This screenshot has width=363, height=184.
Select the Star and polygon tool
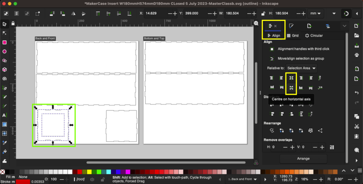(4, 61)
